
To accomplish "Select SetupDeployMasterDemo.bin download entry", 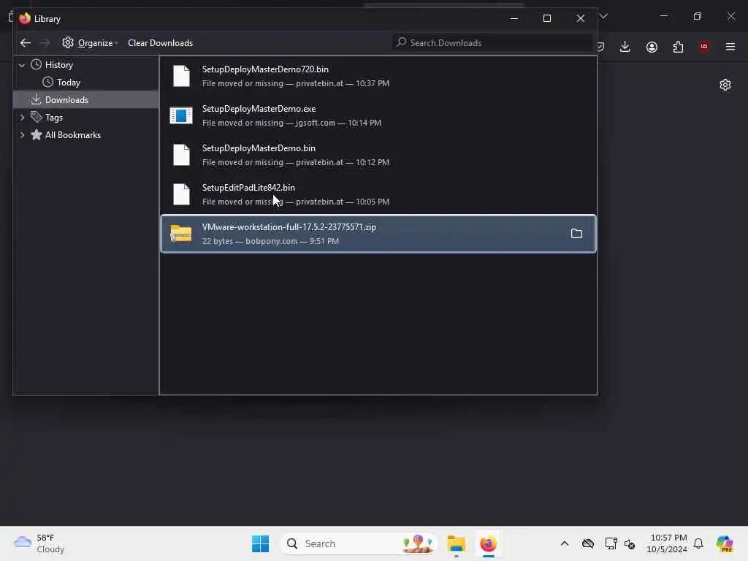I will tap(378, 156).
